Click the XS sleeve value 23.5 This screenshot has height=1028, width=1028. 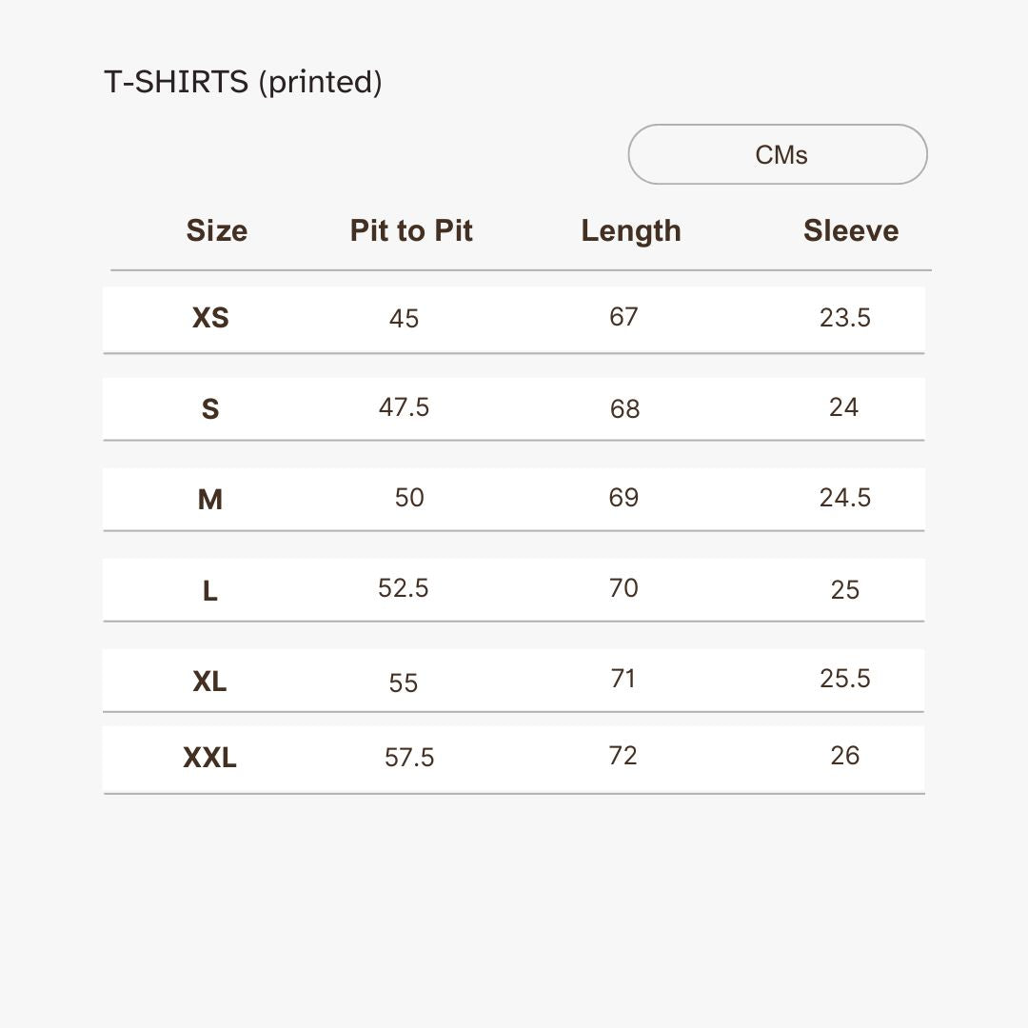tap(845, 318)
